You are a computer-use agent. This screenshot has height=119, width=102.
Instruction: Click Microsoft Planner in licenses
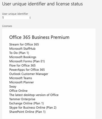21,82
